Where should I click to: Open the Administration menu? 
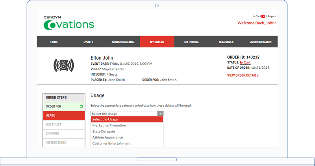(x=261, y=42)
